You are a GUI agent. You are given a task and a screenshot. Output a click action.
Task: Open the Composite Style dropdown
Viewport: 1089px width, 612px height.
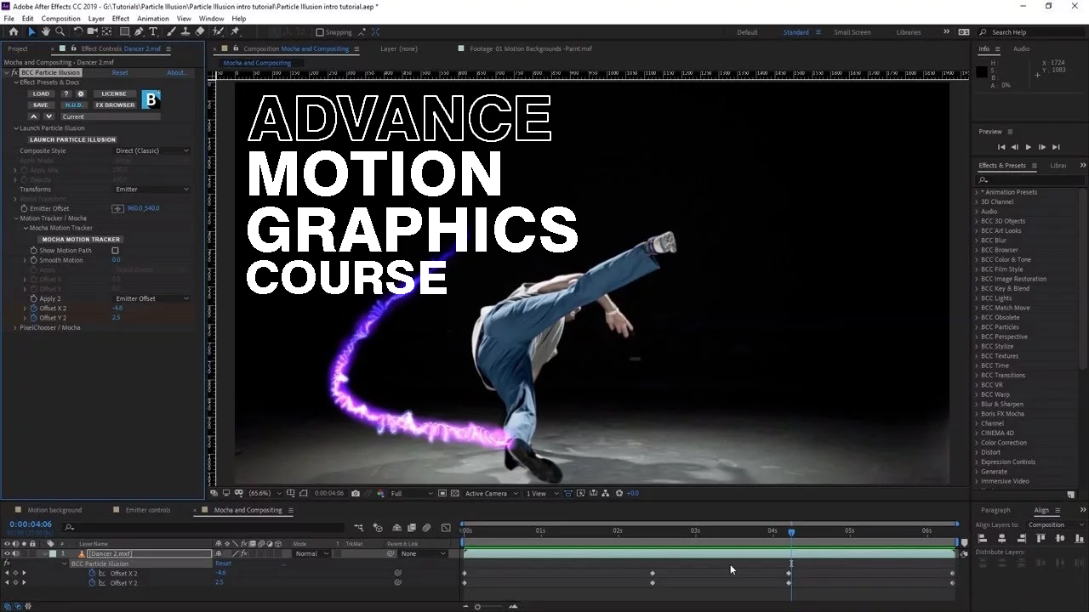(x=152, y=150)
